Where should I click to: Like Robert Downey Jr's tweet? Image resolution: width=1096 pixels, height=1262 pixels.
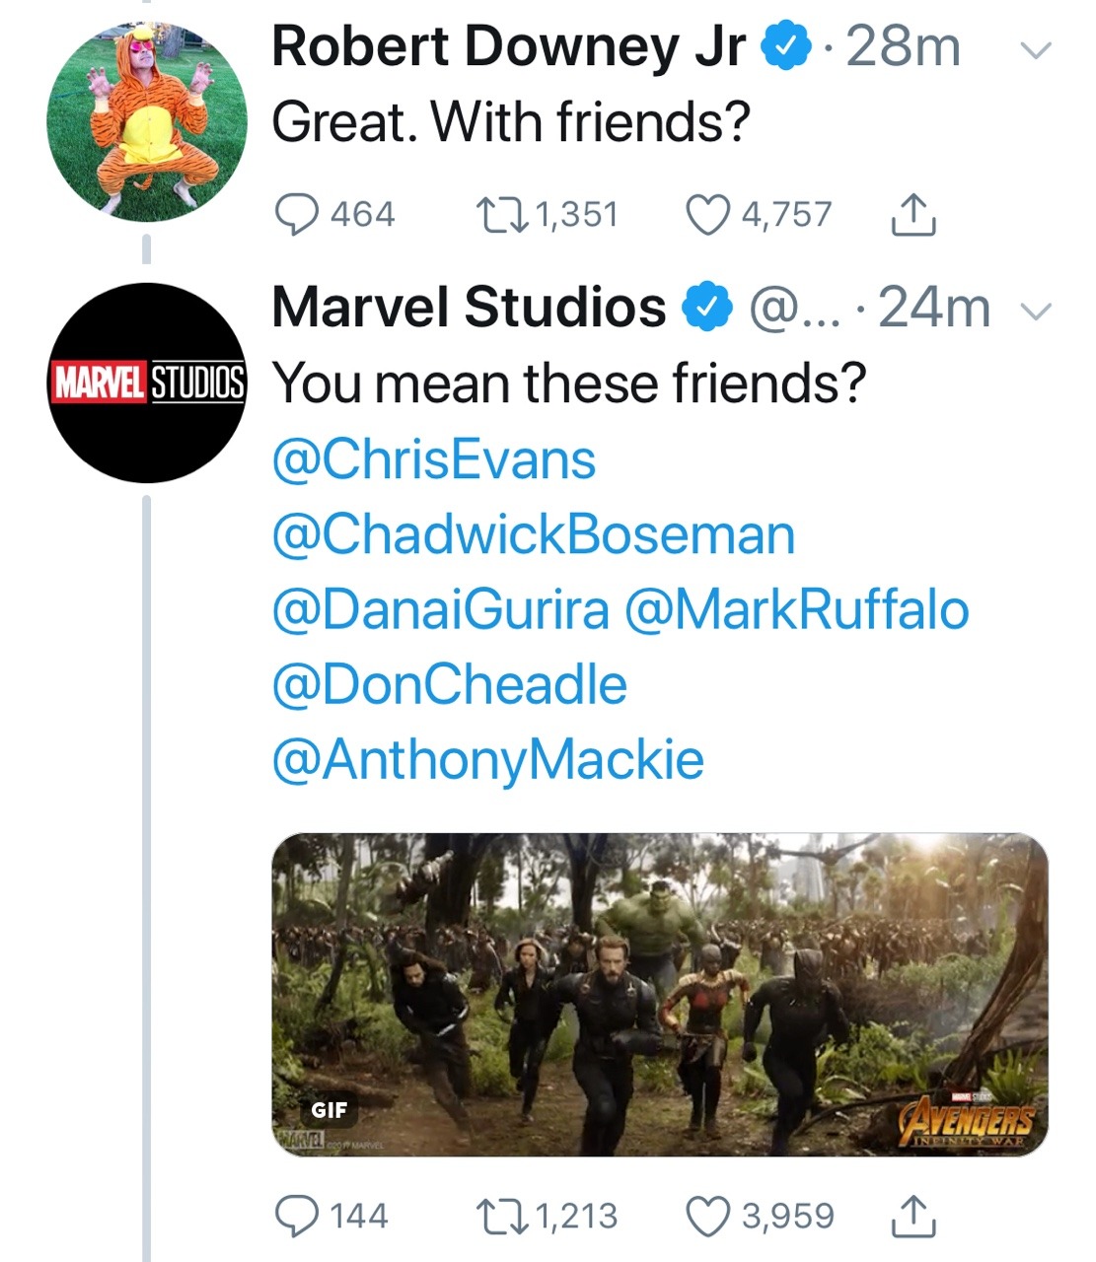coord(706,215)
